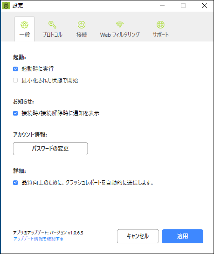214x254 pixels.
Task: Click the gear icon on 一般 tab
Action: click(x=24, y=25)
